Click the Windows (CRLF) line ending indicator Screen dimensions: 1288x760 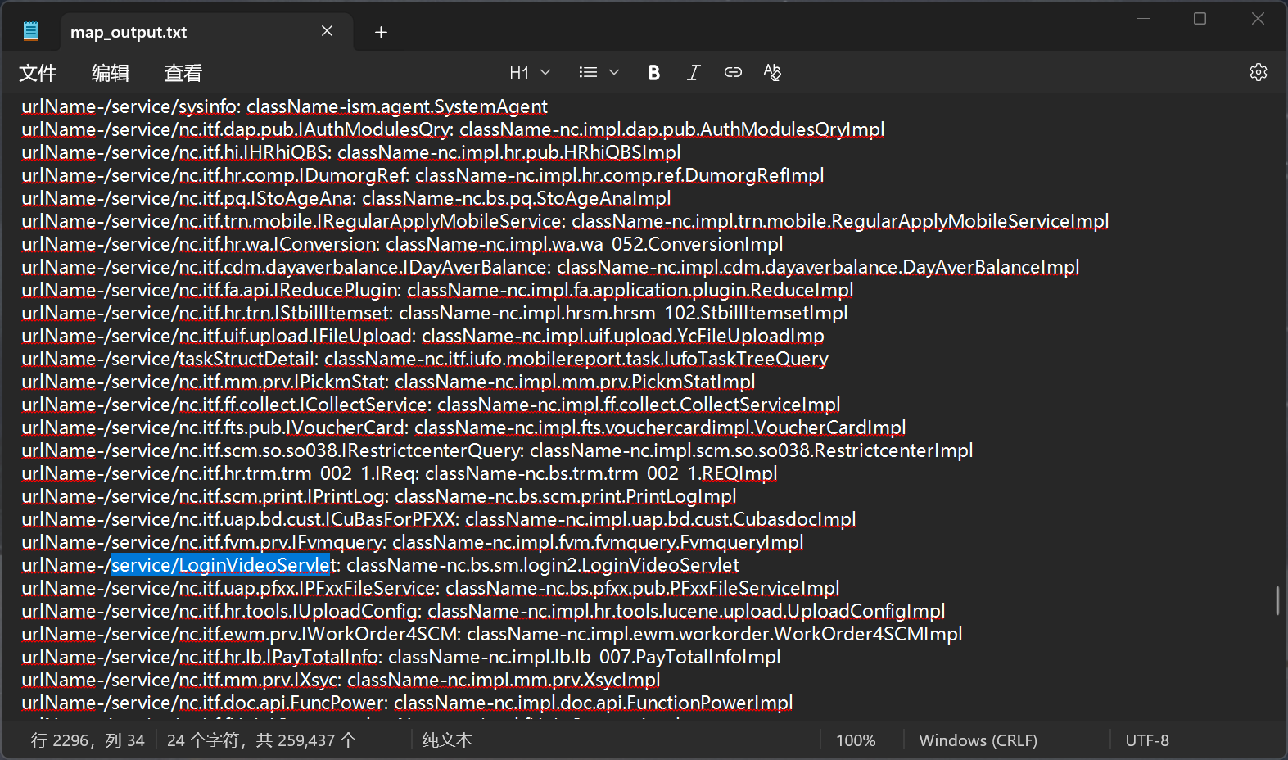pos(978,740)
